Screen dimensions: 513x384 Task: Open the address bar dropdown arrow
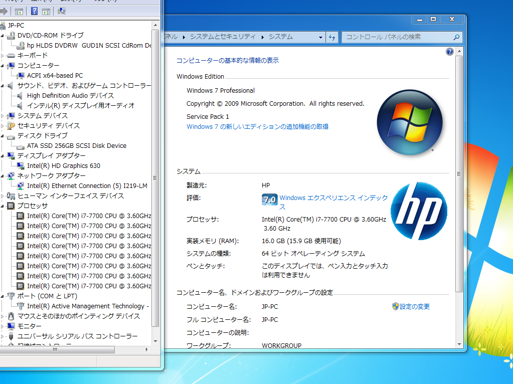pyautogui.click(x=321, y=37)
